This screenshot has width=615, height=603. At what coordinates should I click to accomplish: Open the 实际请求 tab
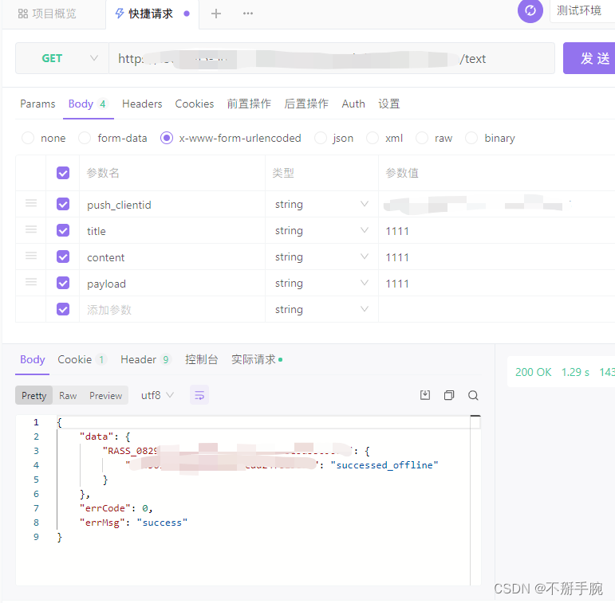click(257, 359)
